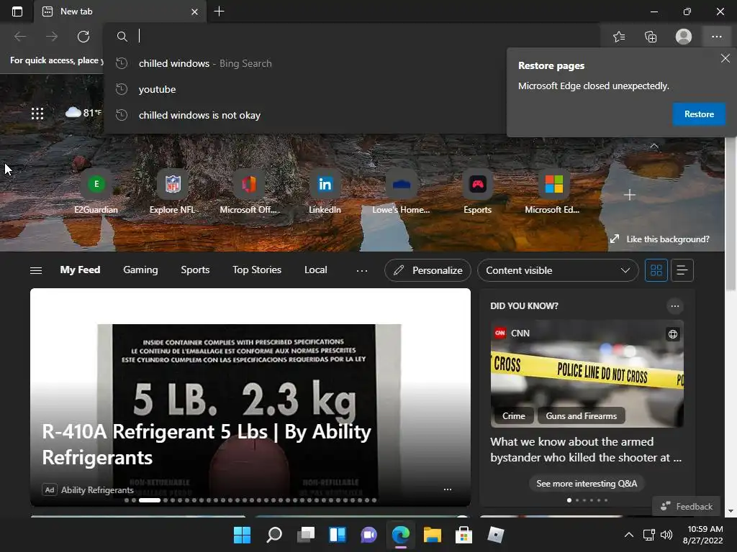The image size is (737, 552).
Task: Open the feed hamburger menu
Action: click(x=36, y=270)
